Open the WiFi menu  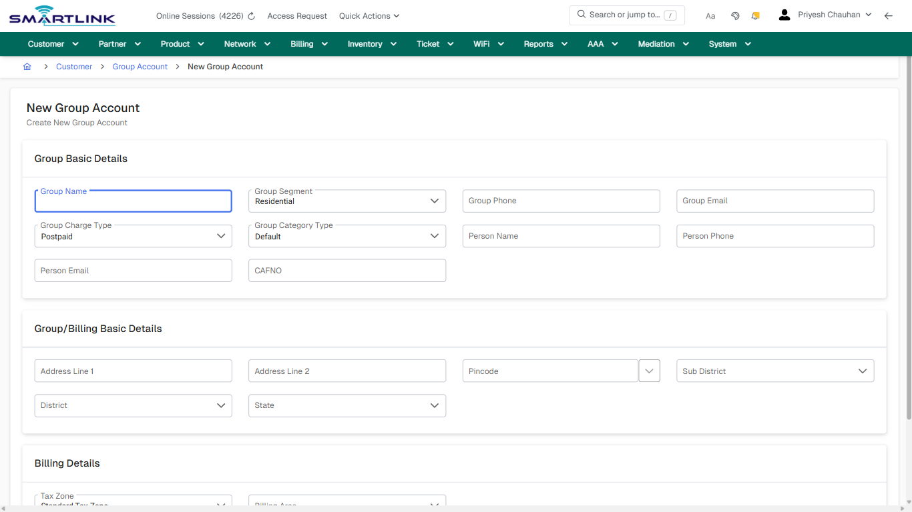[483, 43]
